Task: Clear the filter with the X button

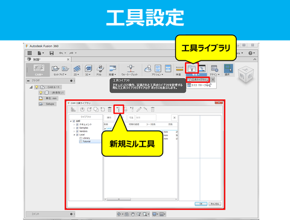Action: click(x=175, y=117)
